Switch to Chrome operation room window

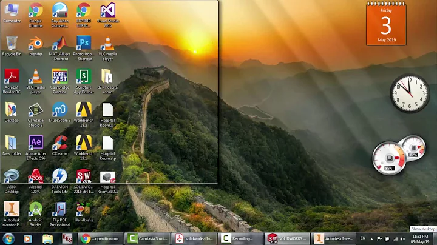100,238
